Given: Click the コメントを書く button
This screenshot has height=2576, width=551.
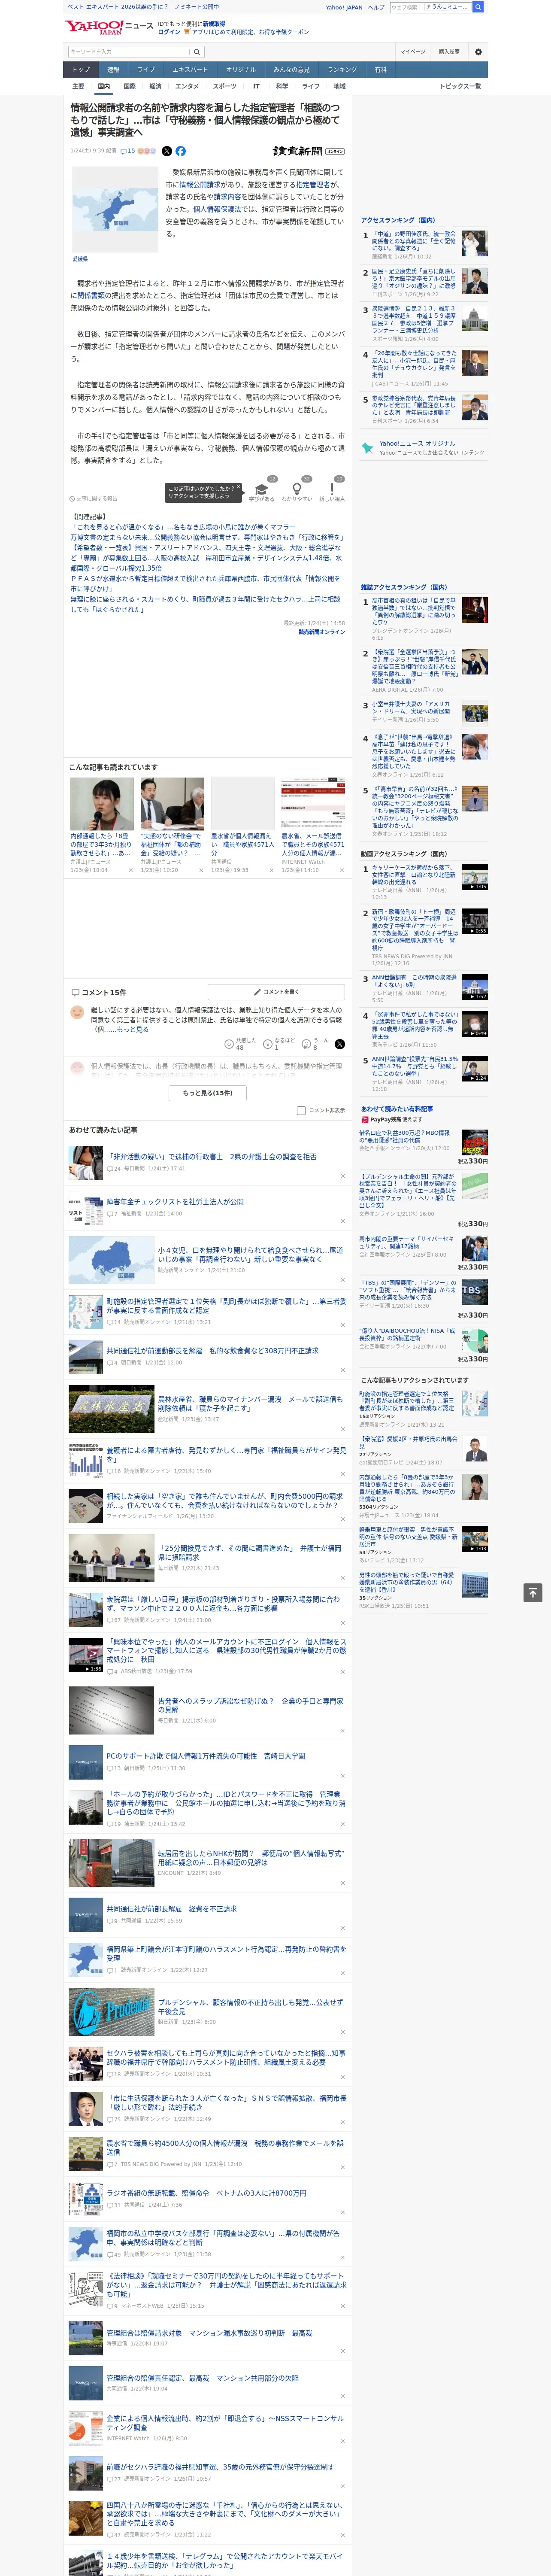Looking at the screenshot, I should (277, 992).
